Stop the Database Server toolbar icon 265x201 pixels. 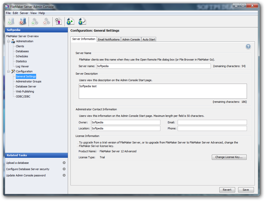coord(23,21)
